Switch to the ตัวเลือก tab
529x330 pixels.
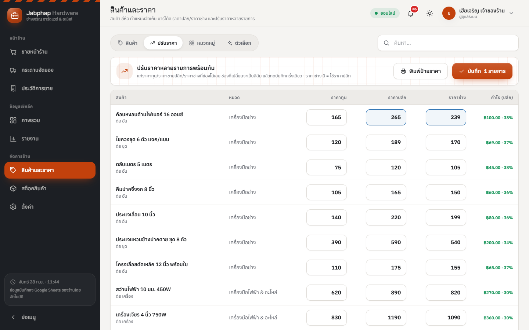239,43
